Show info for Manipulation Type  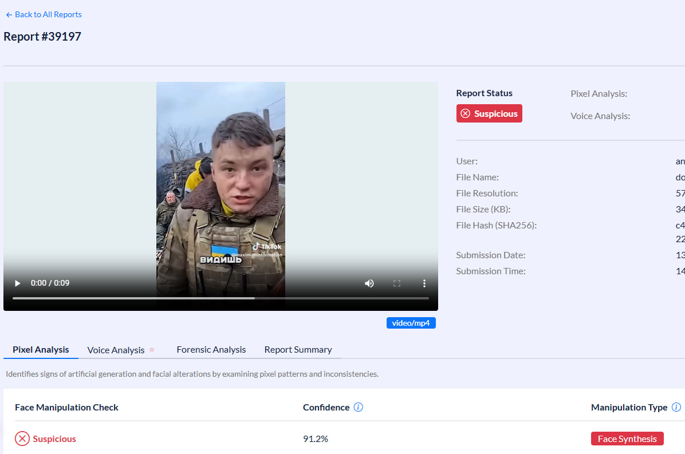click(x=676, y=408)
